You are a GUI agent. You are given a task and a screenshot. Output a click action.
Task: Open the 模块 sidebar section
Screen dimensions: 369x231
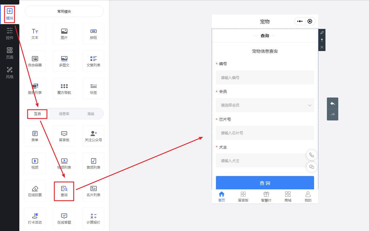(10, 14)
